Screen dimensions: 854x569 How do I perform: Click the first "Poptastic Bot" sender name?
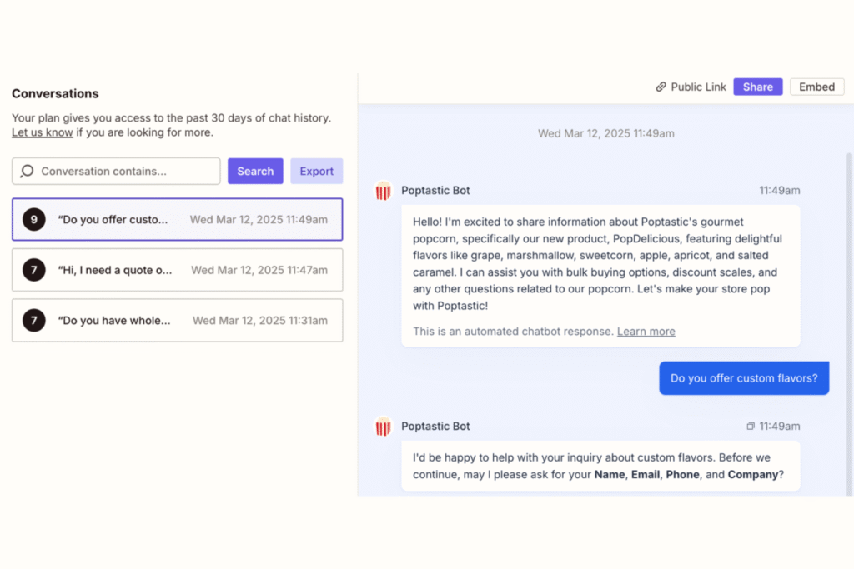435,191
